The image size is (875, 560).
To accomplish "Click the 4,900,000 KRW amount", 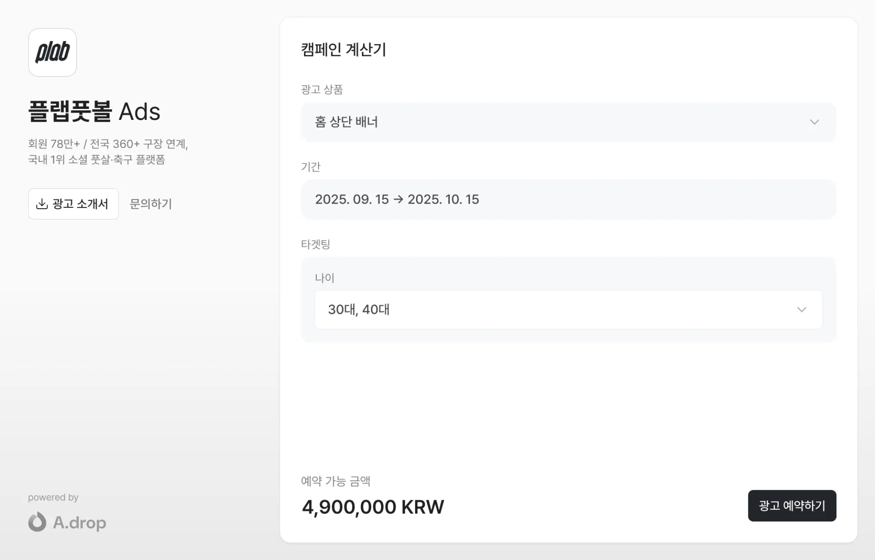I will click(x=373, y=507).
